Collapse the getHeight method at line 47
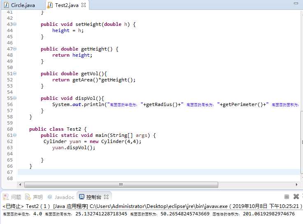303x224 pixels. click(15, 49)
